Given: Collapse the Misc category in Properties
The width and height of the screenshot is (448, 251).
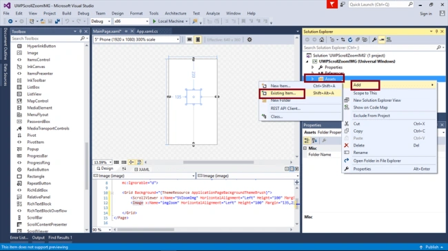Looking at the screenshot, I should click(x=305, y=149).
